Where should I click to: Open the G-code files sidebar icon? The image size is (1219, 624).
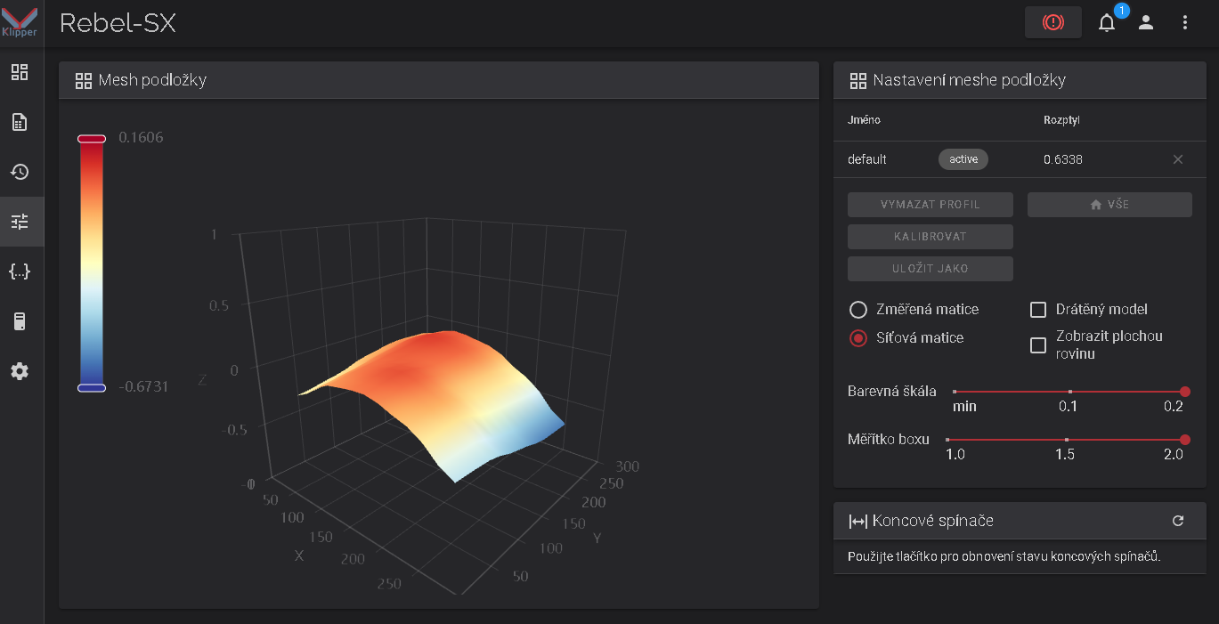pyautogui.click(x=20, y=122)
